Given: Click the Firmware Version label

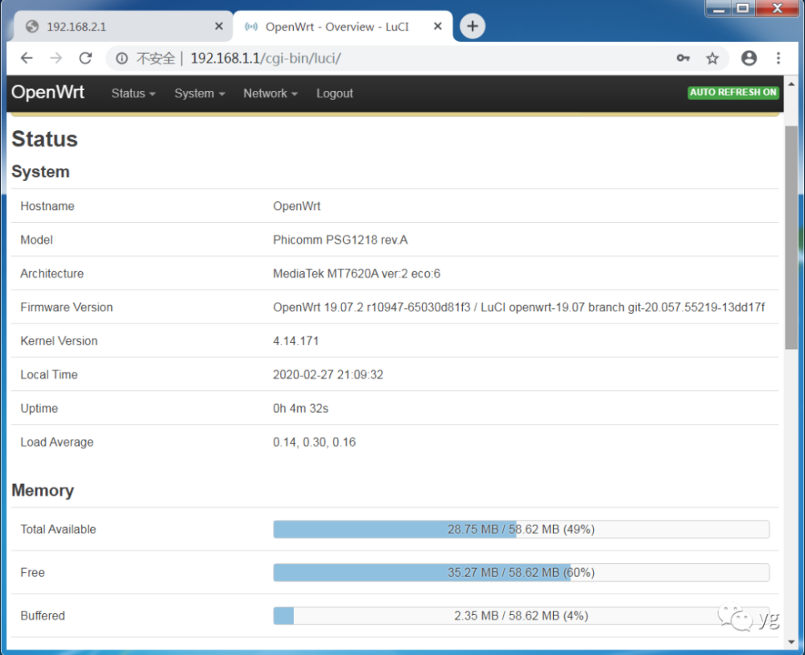Looking at the screenshot, I should tap(67, 307).
